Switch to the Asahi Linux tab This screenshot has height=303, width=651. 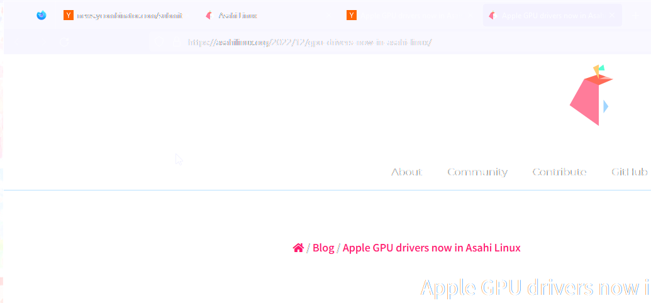(269, 16)
